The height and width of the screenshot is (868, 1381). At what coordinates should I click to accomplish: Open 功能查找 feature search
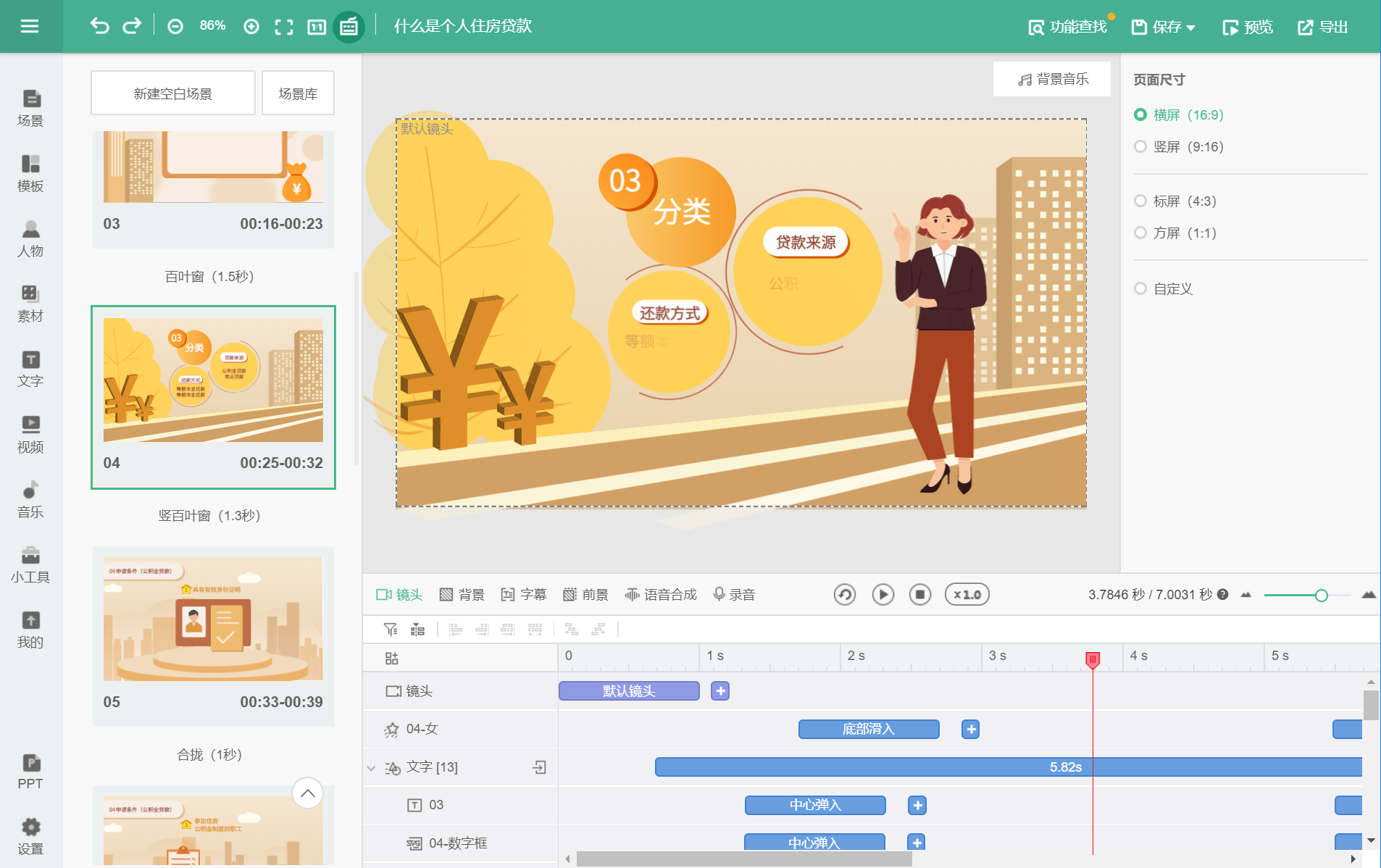1068,27
